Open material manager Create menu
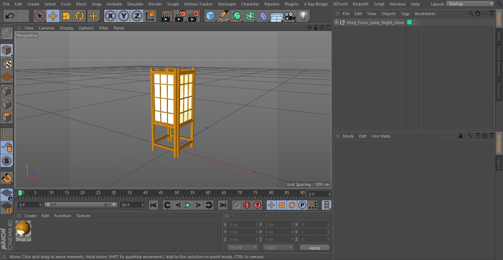Image resolution: width=503 pixels, height=260 pixels. pos(30,216)
